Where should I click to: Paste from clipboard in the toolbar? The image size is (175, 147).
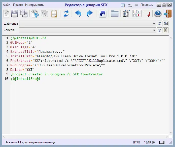pyautogui.click(x=54, y=14)
